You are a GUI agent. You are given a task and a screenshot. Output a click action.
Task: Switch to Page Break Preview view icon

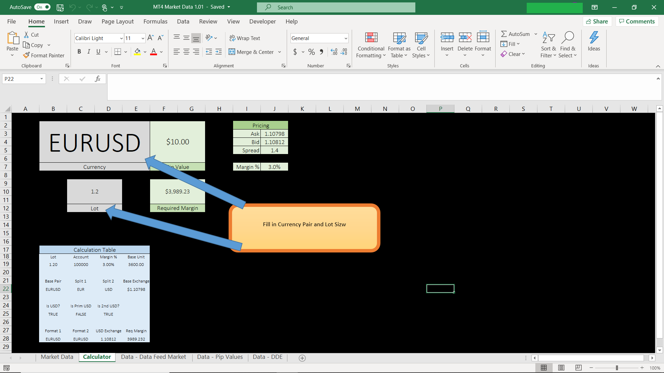coord(578,368)
